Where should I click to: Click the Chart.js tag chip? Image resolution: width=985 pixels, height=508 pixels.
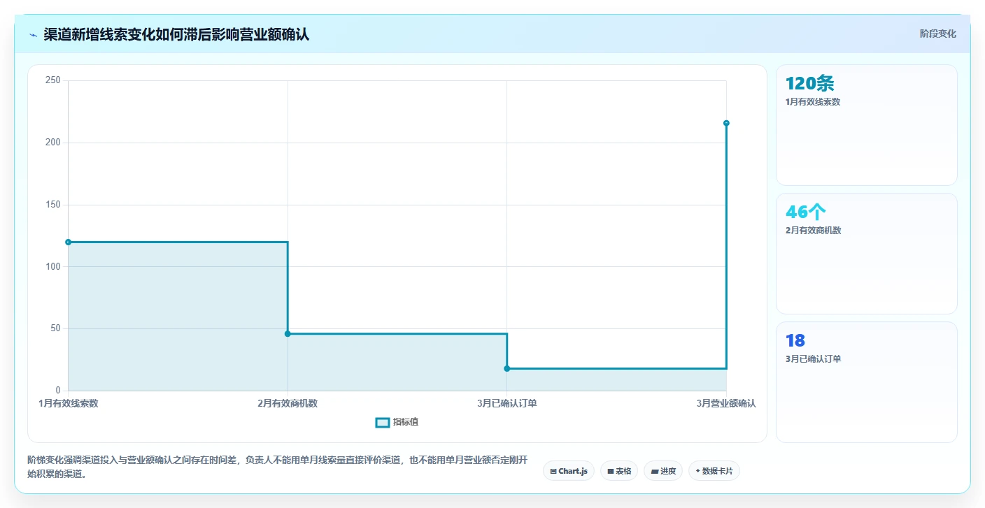569,471
